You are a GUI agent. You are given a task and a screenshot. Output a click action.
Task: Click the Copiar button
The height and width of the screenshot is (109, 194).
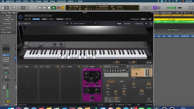(44, 19)
